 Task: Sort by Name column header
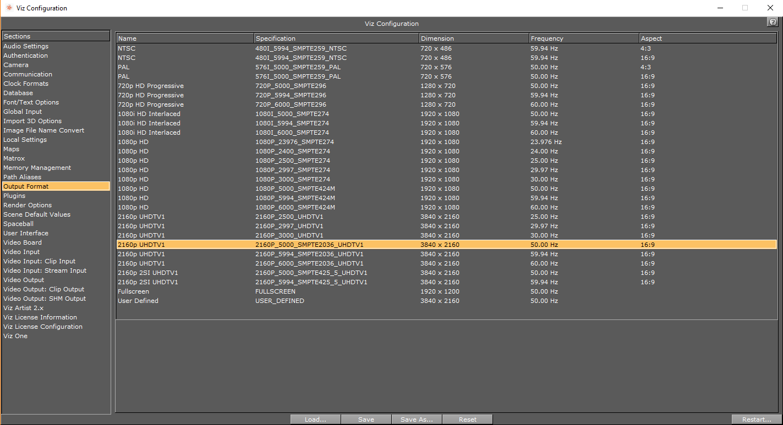click(185, 38)
